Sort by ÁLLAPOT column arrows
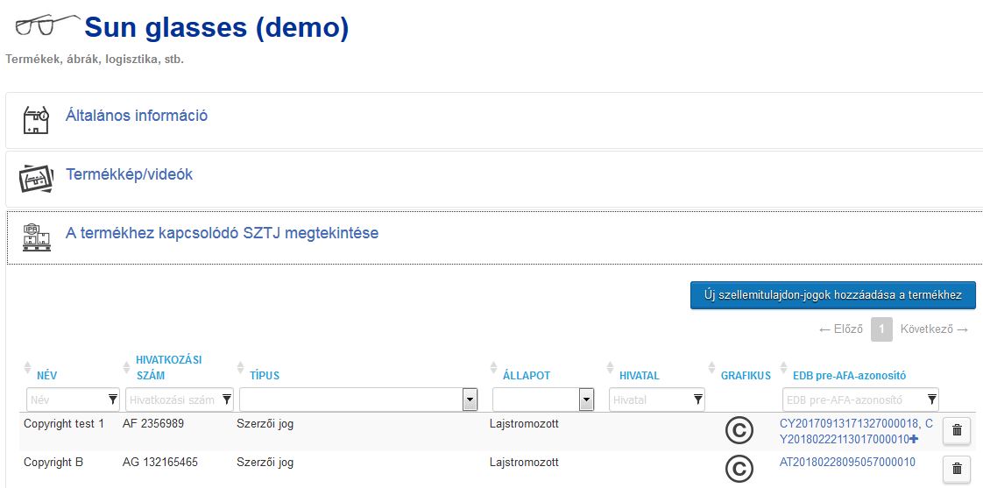Screen dimensions: 983x488 [492, 367]
